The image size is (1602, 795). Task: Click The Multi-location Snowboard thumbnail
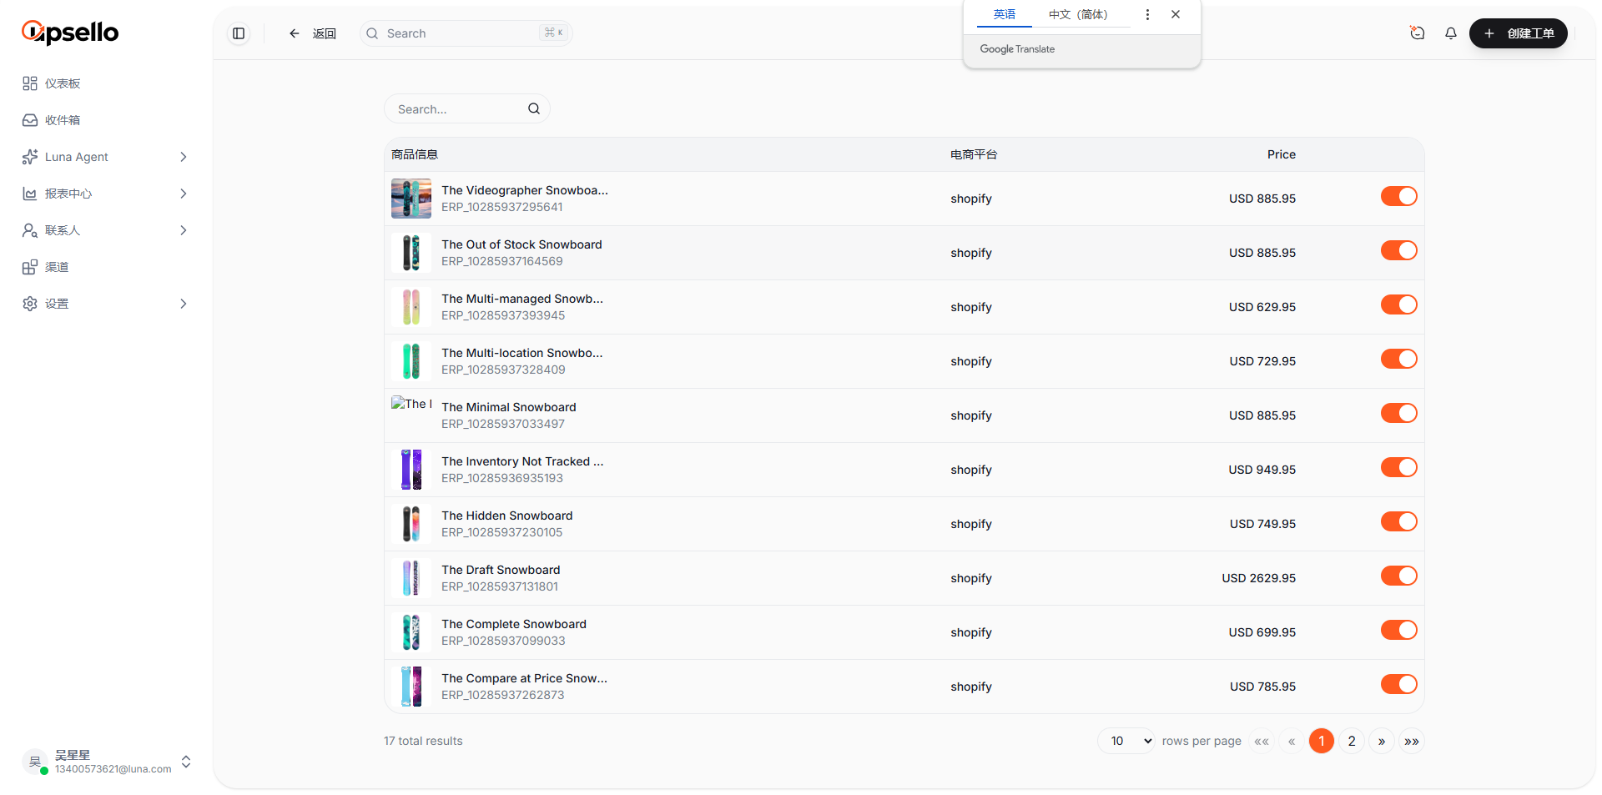[x=411, y=361]
